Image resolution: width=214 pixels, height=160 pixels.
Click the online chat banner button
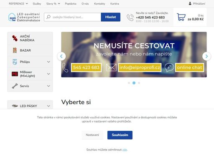coord(189,67)
